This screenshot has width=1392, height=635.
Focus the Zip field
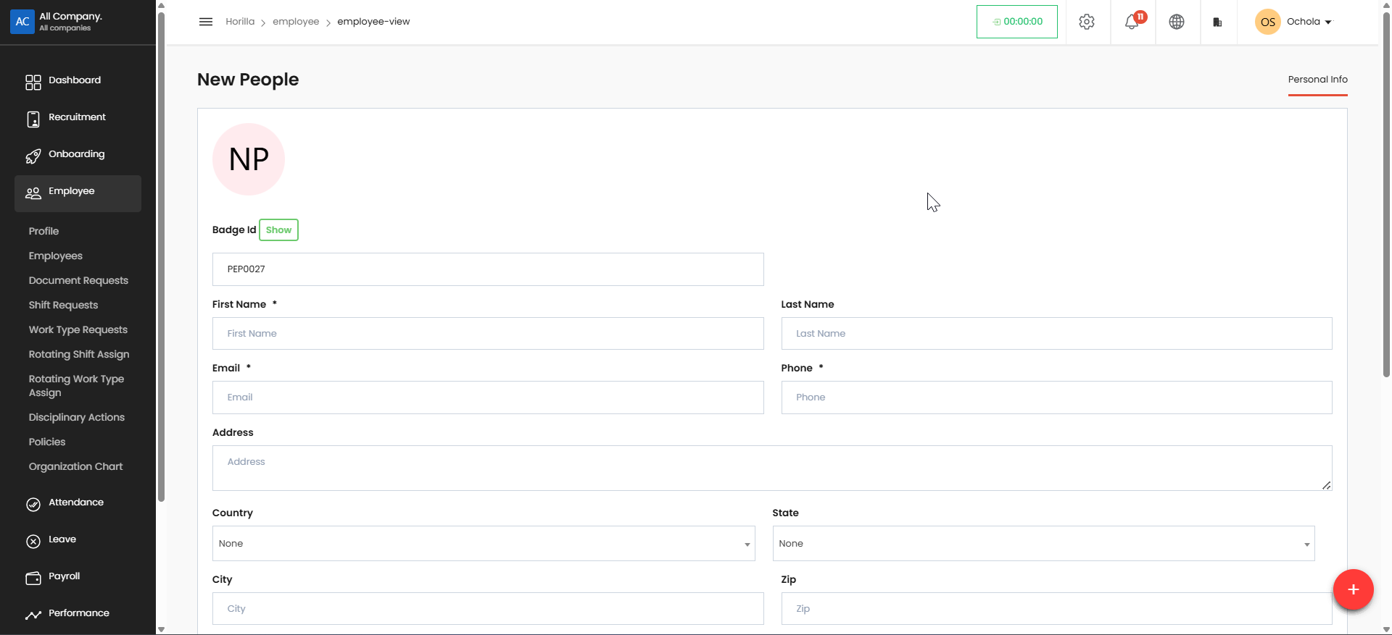[1056, 609]
